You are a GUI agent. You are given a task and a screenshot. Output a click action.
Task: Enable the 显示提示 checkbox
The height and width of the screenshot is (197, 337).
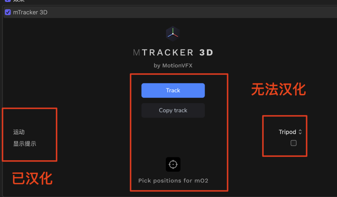tap(293, 143)
